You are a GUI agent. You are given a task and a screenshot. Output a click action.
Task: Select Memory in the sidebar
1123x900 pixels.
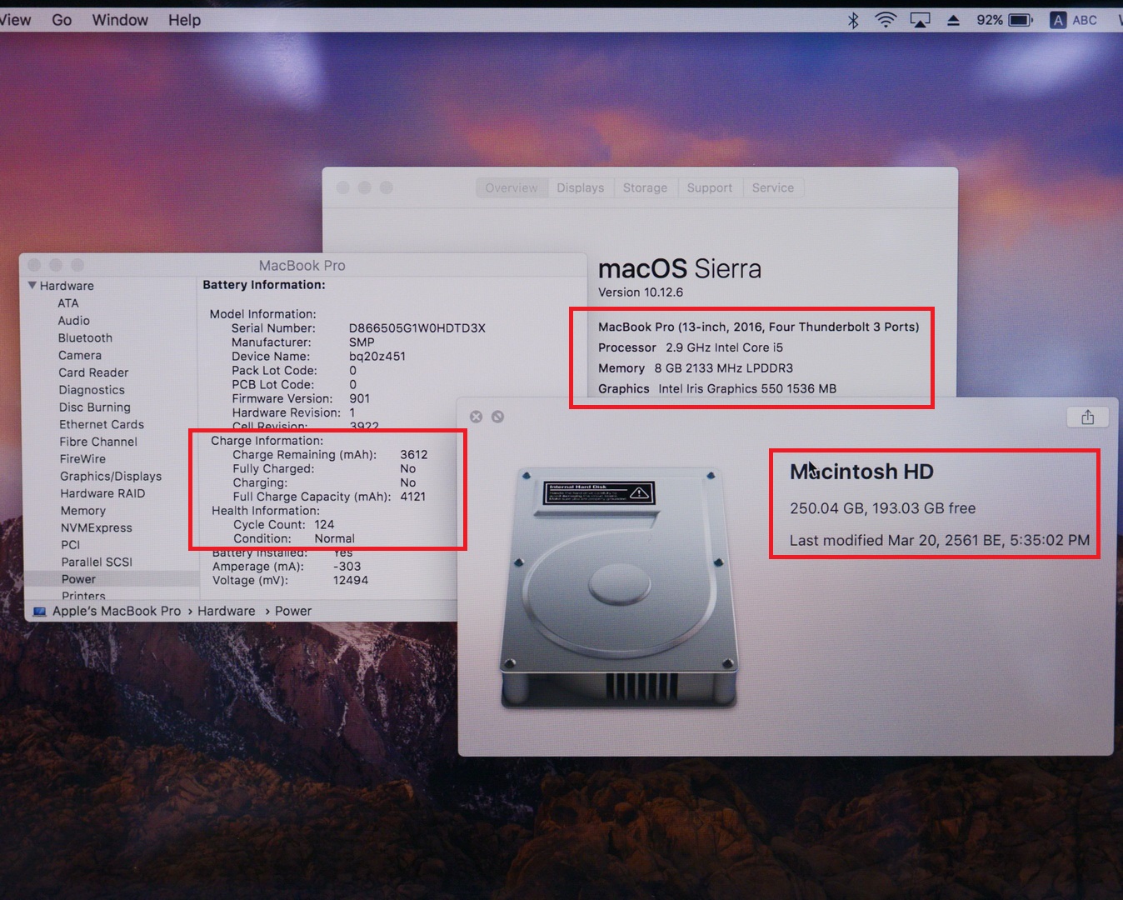(x=83, y=511)
